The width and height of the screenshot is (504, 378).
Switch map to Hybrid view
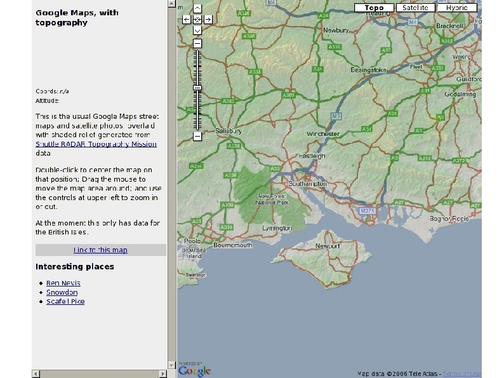457,8
